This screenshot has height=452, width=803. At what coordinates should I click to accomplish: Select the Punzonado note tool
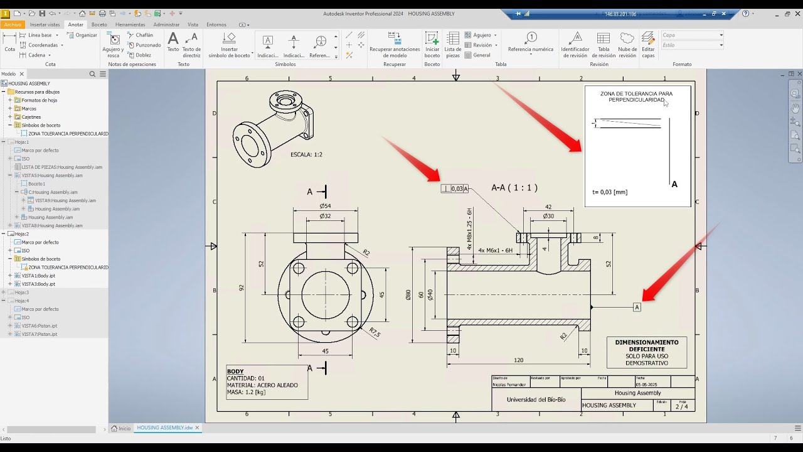coord(144,45)
